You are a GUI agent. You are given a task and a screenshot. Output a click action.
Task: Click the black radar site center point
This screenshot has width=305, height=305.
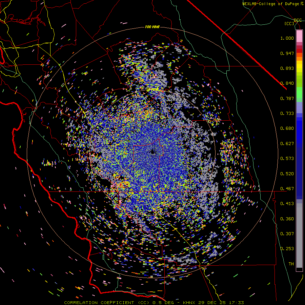153,152
